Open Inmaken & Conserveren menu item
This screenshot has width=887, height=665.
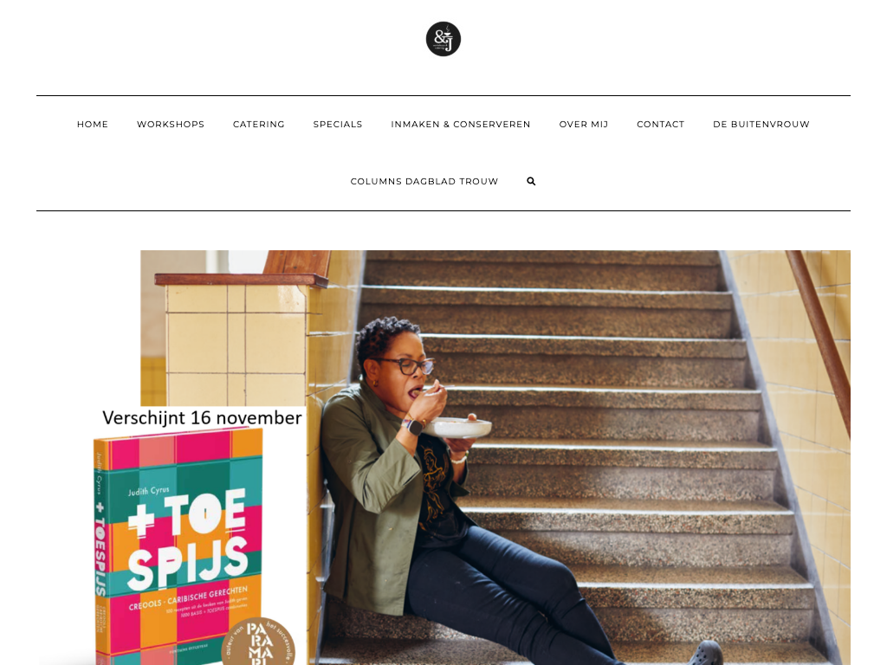(461, 124)
